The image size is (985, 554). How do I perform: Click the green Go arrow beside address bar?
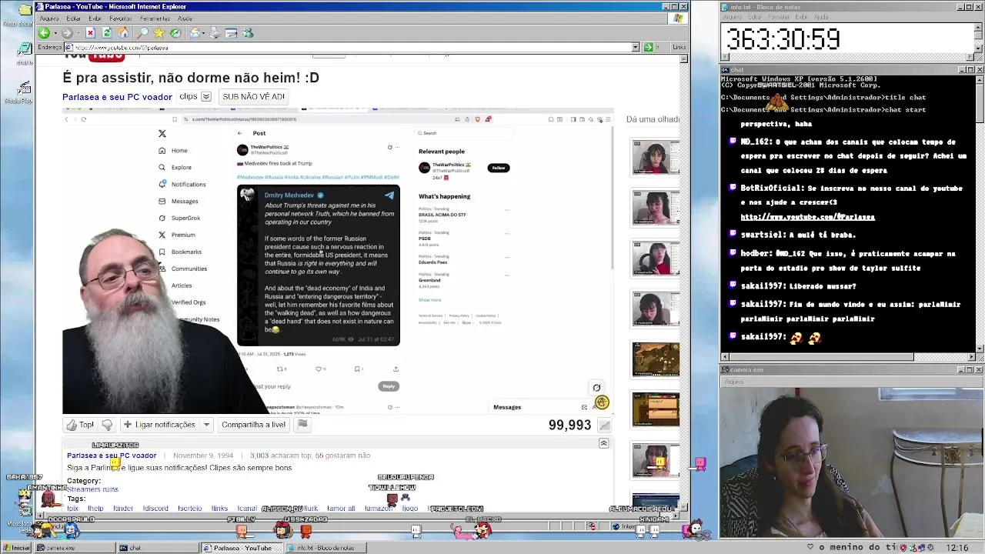(x=648, y=48)
